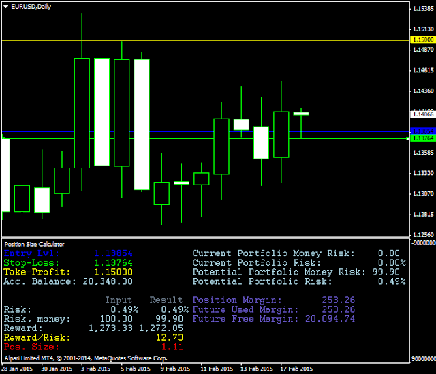Viewport: 436px width, 374px height.
Task: Click the 99.90 result in Risk, money row
Action: pyautogui.click(x=169, y=319)
